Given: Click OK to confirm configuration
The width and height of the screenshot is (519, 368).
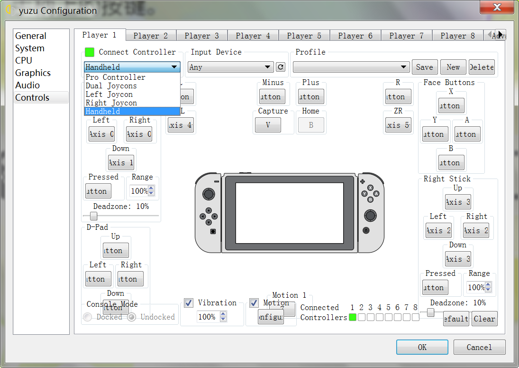Looking at the screenshot, I should (x=422, y=347).
